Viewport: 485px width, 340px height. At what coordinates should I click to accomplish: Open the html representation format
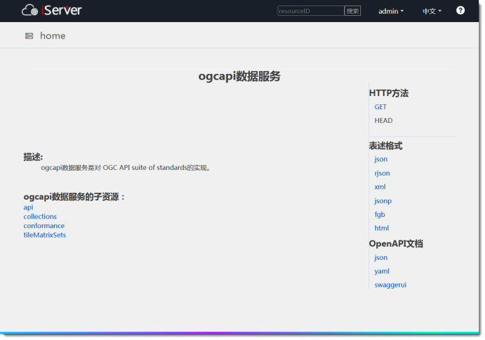coord(381,228)
